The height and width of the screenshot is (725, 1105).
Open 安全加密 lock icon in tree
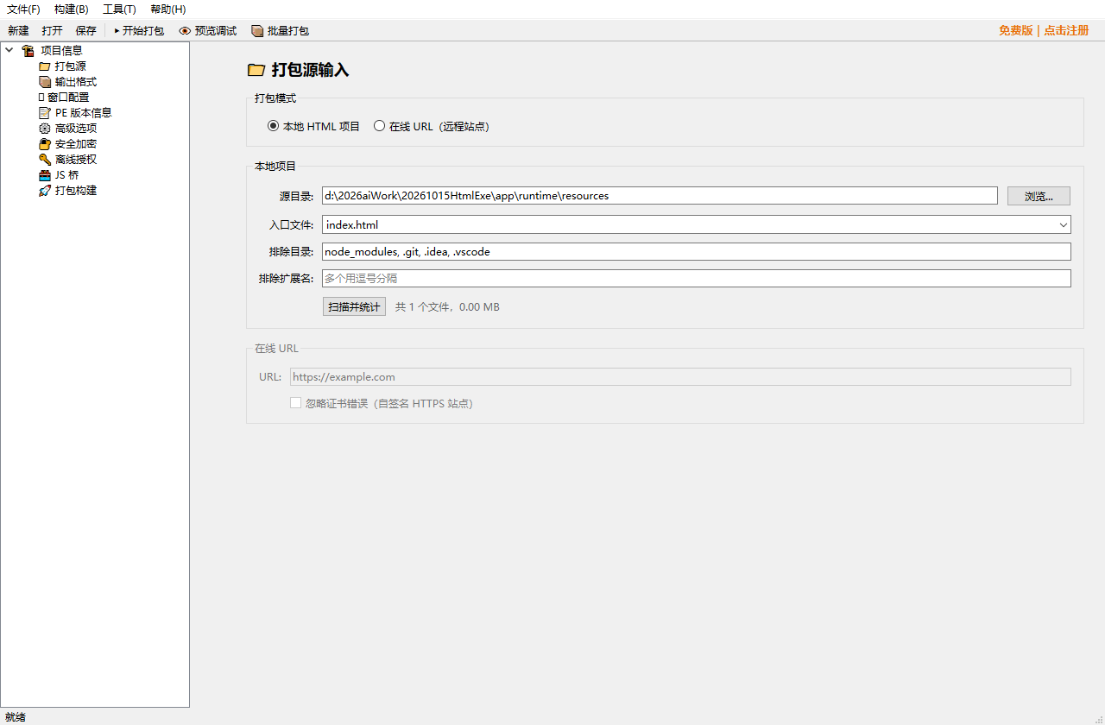pyautogui.click(x=45, y=144)
